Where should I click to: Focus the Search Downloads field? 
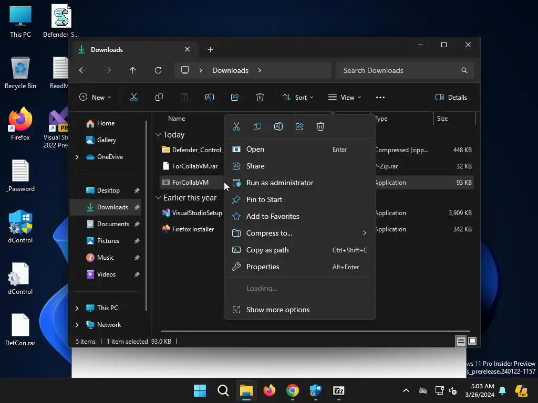(x=405, y=70)
